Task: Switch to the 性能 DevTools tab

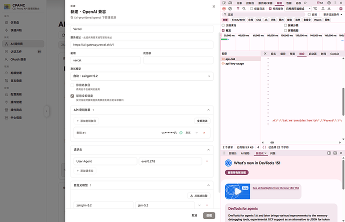Action: click(288, 3)
